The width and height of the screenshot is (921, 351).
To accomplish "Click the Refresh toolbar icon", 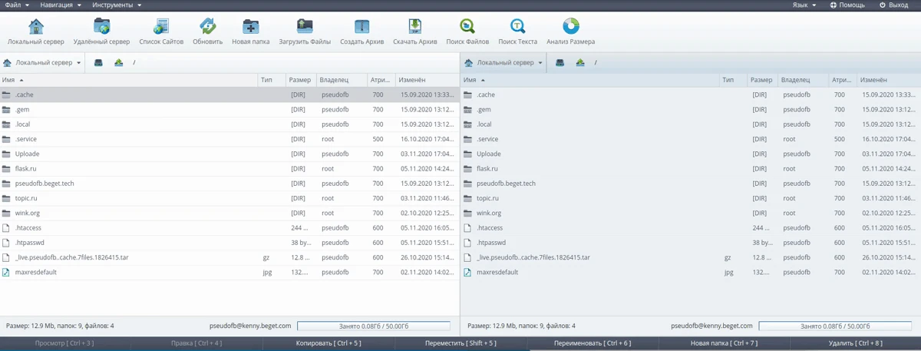I will tap(207, 28).
